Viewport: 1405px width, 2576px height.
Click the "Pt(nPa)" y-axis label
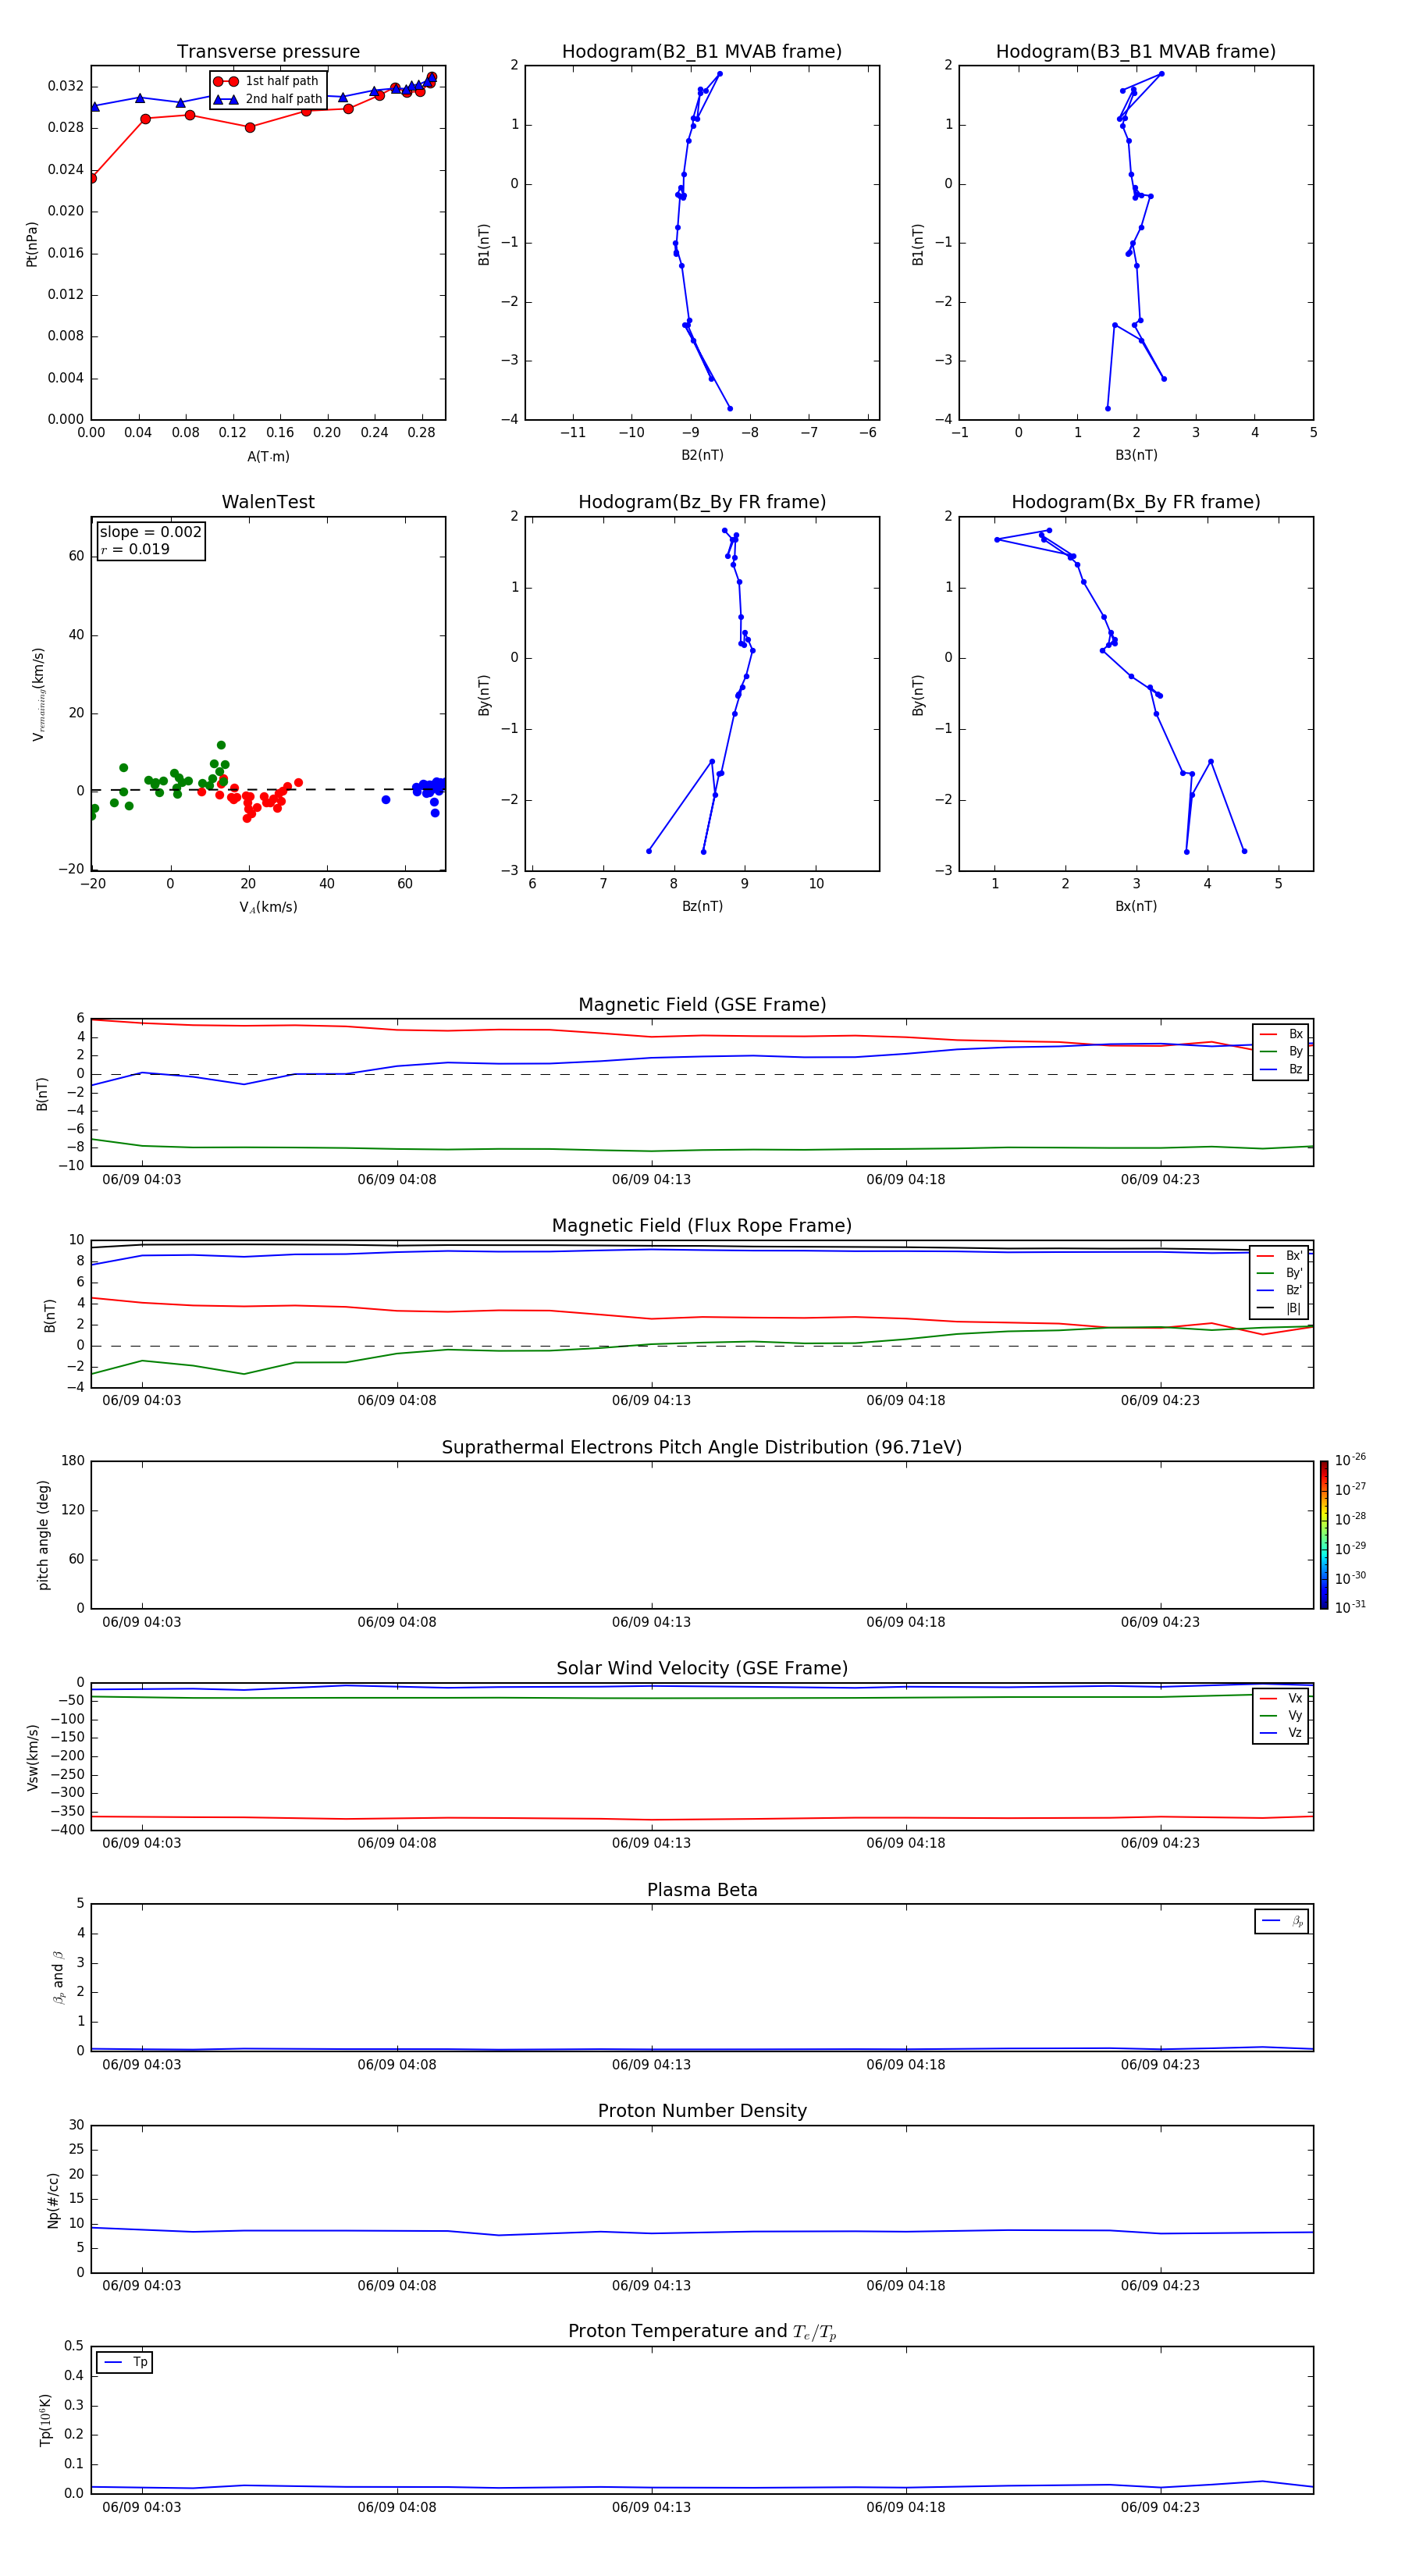coord(31,244)
